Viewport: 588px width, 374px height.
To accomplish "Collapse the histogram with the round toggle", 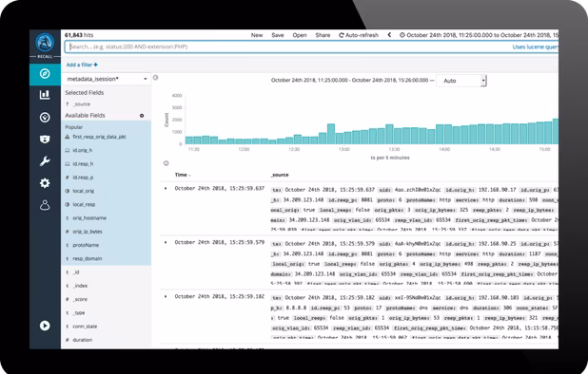I will (167, 163).
